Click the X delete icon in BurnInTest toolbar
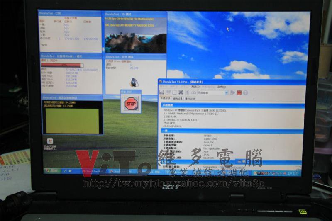The image size is (332, 221). (181, 92)
